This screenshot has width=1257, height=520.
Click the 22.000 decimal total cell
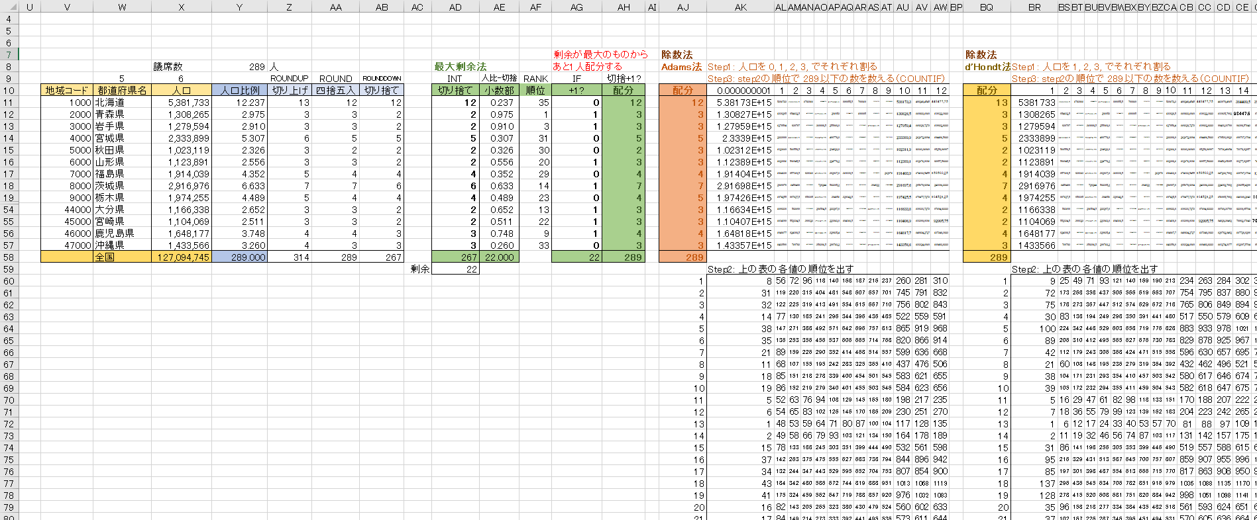pos(500,257)
